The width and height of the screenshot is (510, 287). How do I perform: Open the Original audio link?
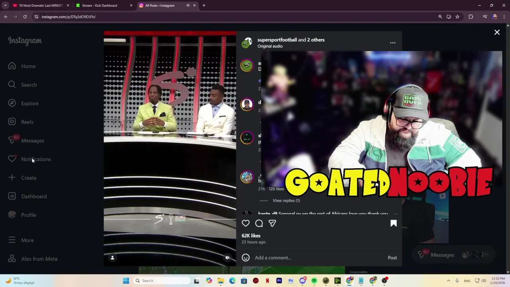pos(270,46)
